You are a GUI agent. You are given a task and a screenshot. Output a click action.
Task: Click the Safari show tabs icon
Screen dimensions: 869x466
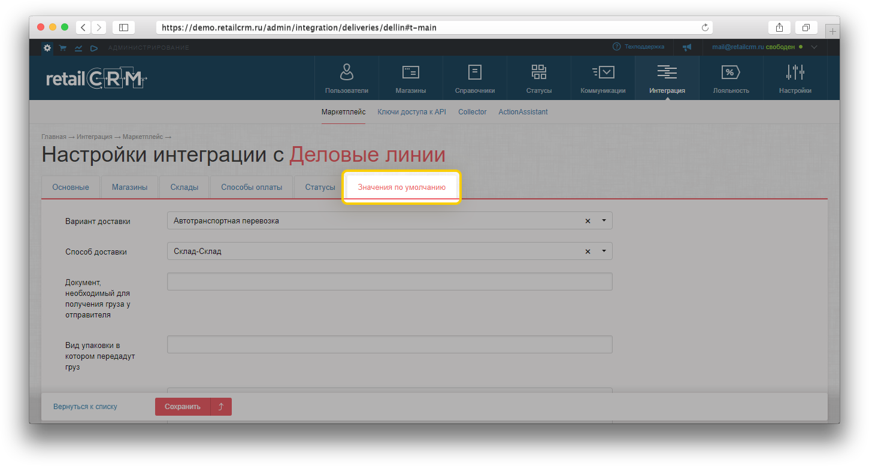[806, 27]
